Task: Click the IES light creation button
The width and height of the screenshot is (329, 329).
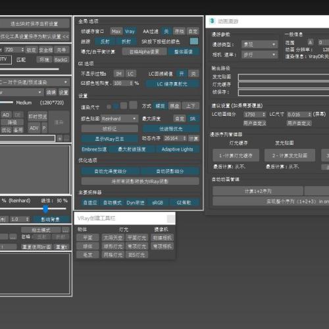Action: pos(136,255)
